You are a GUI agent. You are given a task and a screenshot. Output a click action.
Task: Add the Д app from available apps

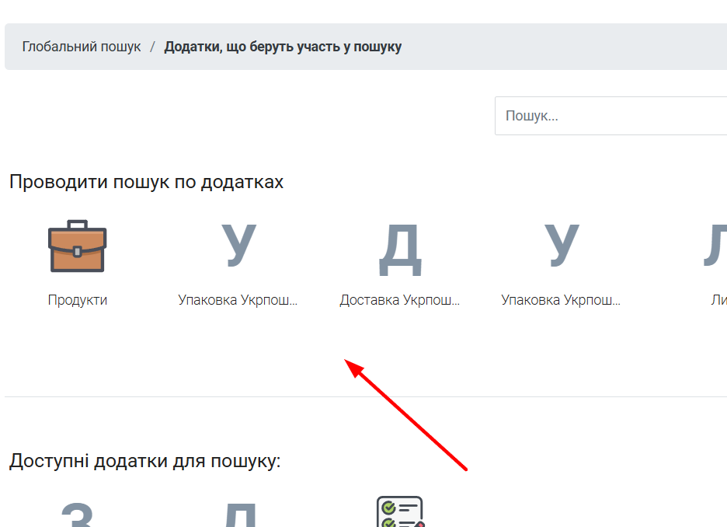pos(238,515)
